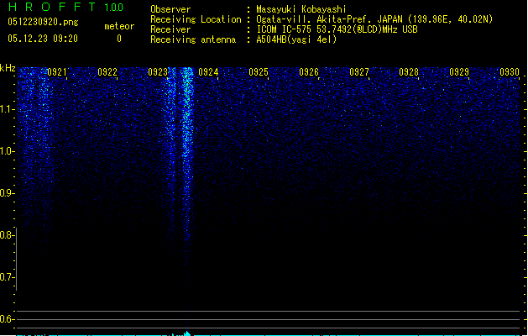The height and width of the screenshot is (336, 528).
Task: Click the 0927 time marker
Action: [x=359, y=72]
